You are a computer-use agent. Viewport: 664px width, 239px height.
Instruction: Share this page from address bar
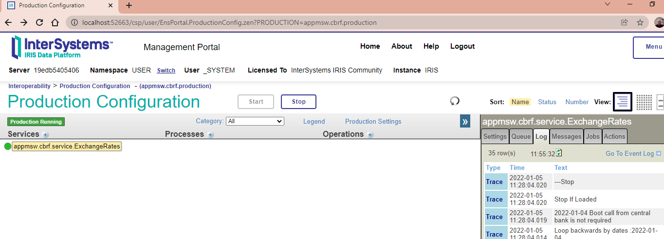[x=625, y=22]
